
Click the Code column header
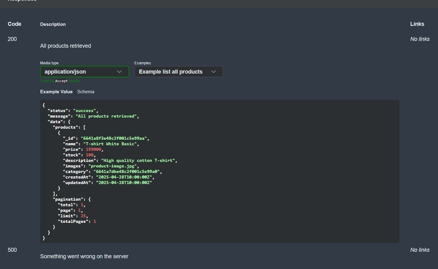click(x=14, y=24)
